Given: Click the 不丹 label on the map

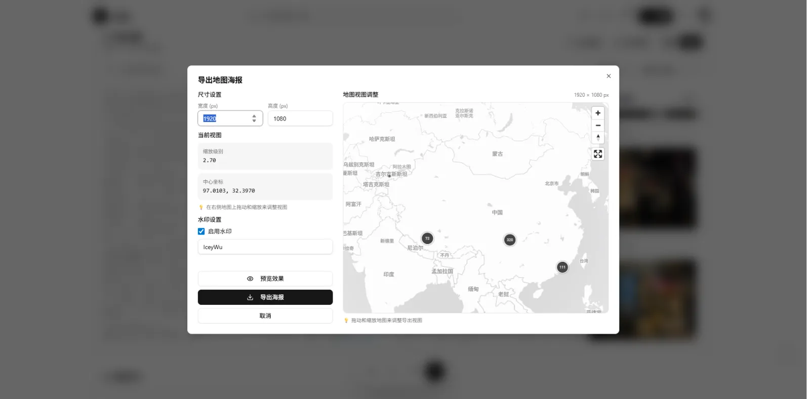Looking at the screenshot, I should coord(444,255).
